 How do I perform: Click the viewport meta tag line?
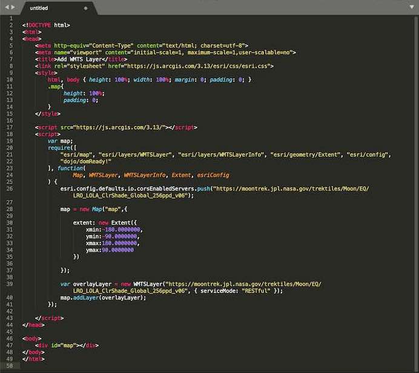tap(165, 52)
